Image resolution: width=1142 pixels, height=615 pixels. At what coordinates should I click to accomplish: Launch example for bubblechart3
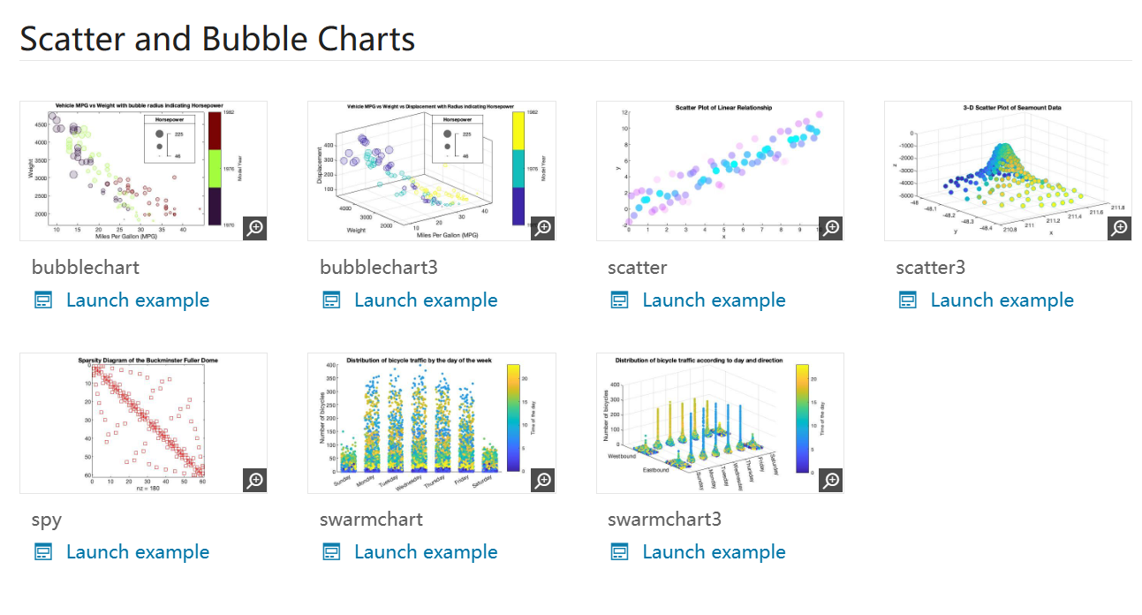(x=426, y=300)
